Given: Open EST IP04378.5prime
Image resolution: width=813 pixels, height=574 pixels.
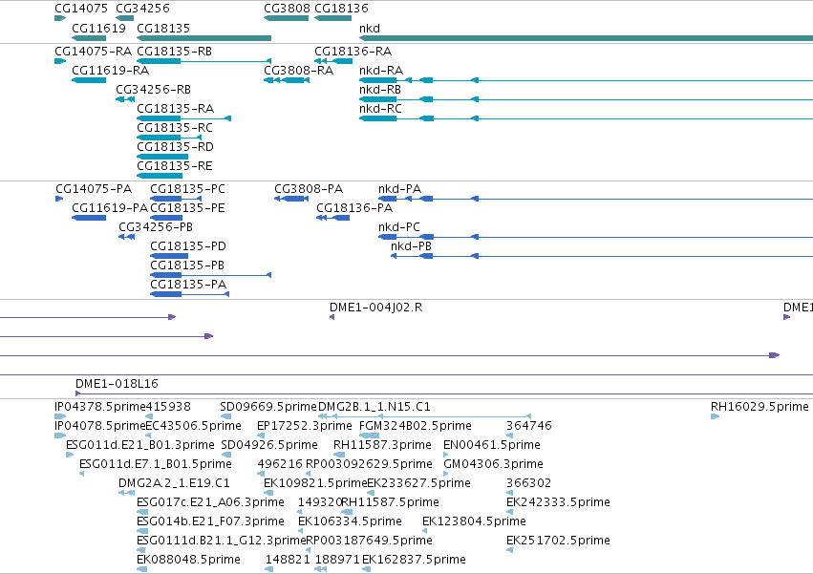Looking at the screenshot, I should click(60, 416).
